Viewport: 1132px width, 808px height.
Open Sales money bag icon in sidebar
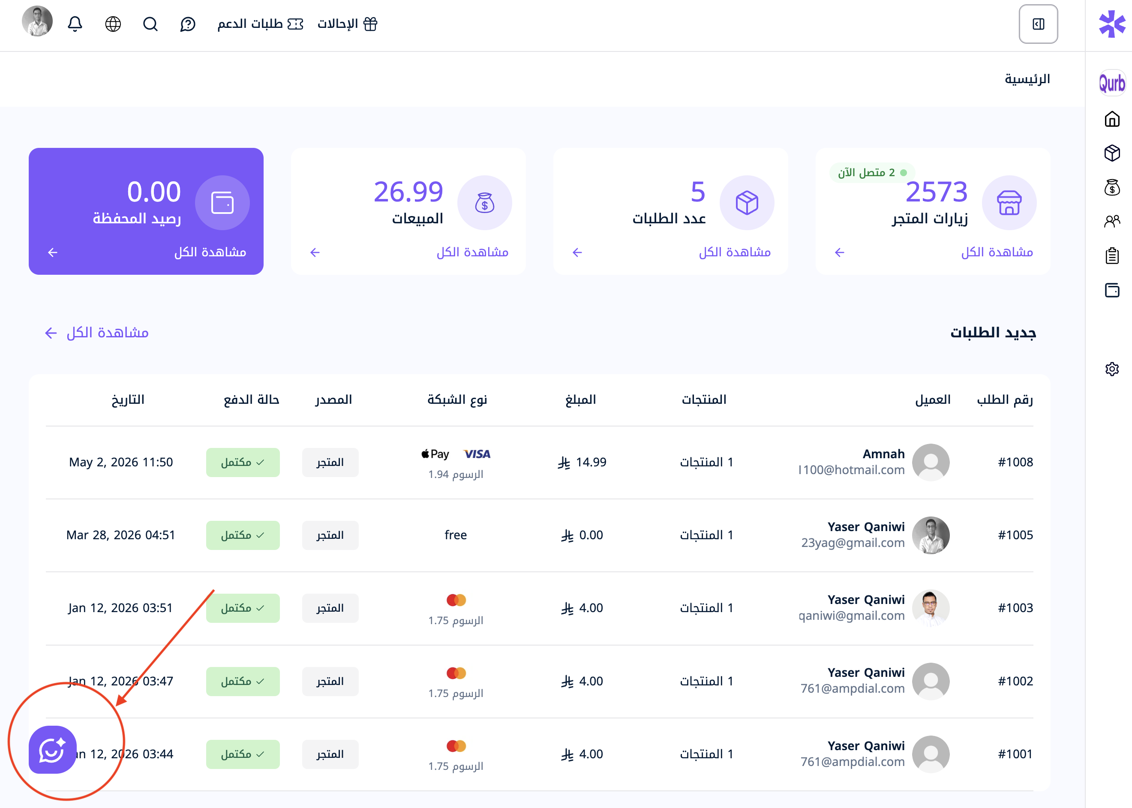pos(1112,188)
